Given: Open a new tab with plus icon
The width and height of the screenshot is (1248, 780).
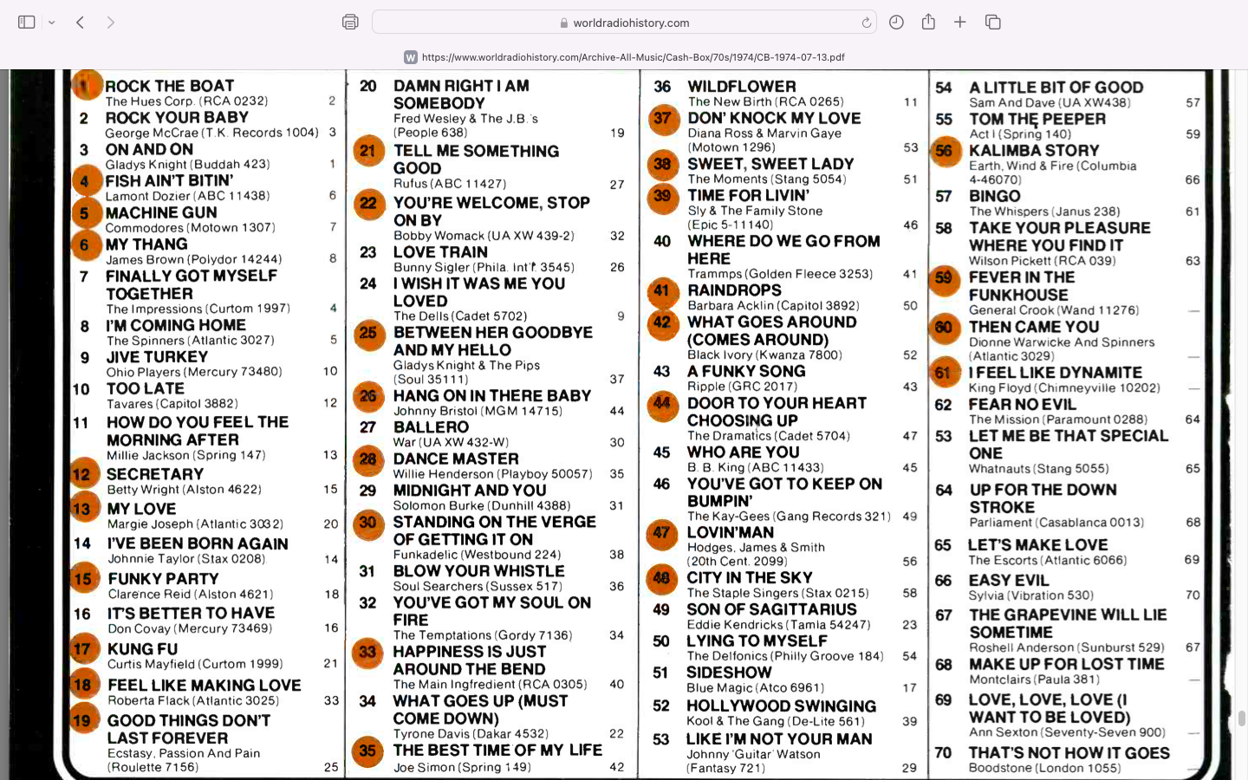Looking at the screenshot, I should coord(960,23).
